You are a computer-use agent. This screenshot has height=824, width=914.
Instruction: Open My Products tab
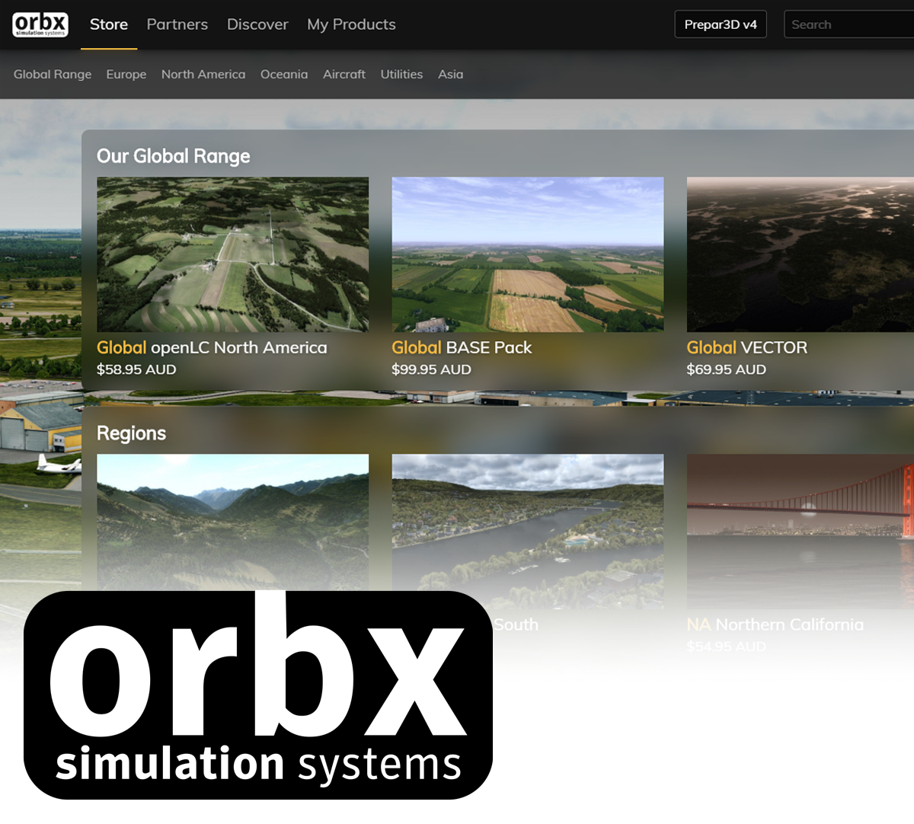pos(351,24)
